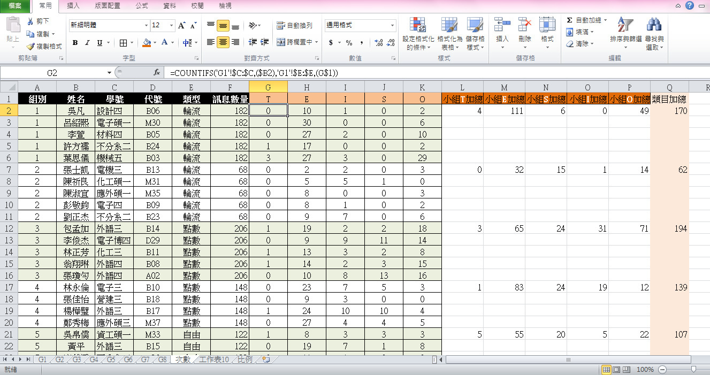
Task: Switch to sheet tab 工作表10
Action: (214, 360)
